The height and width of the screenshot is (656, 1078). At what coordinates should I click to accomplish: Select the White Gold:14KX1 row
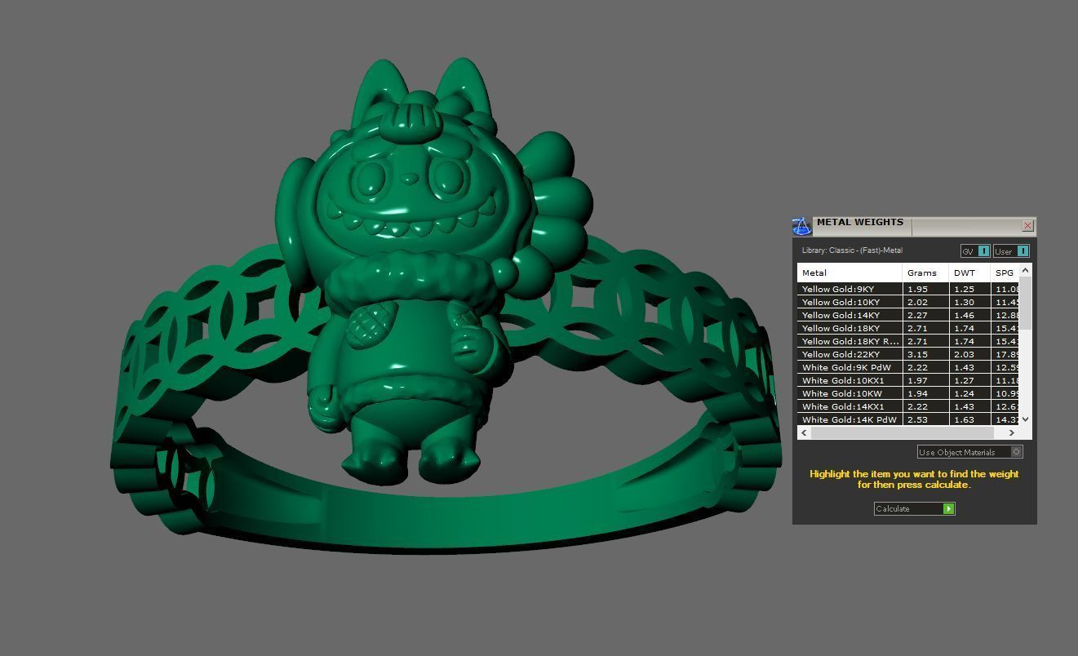coord(908,406)
